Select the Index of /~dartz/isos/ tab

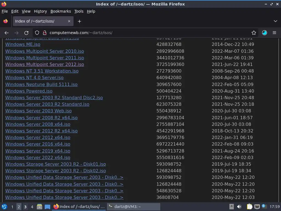point(43,21)
